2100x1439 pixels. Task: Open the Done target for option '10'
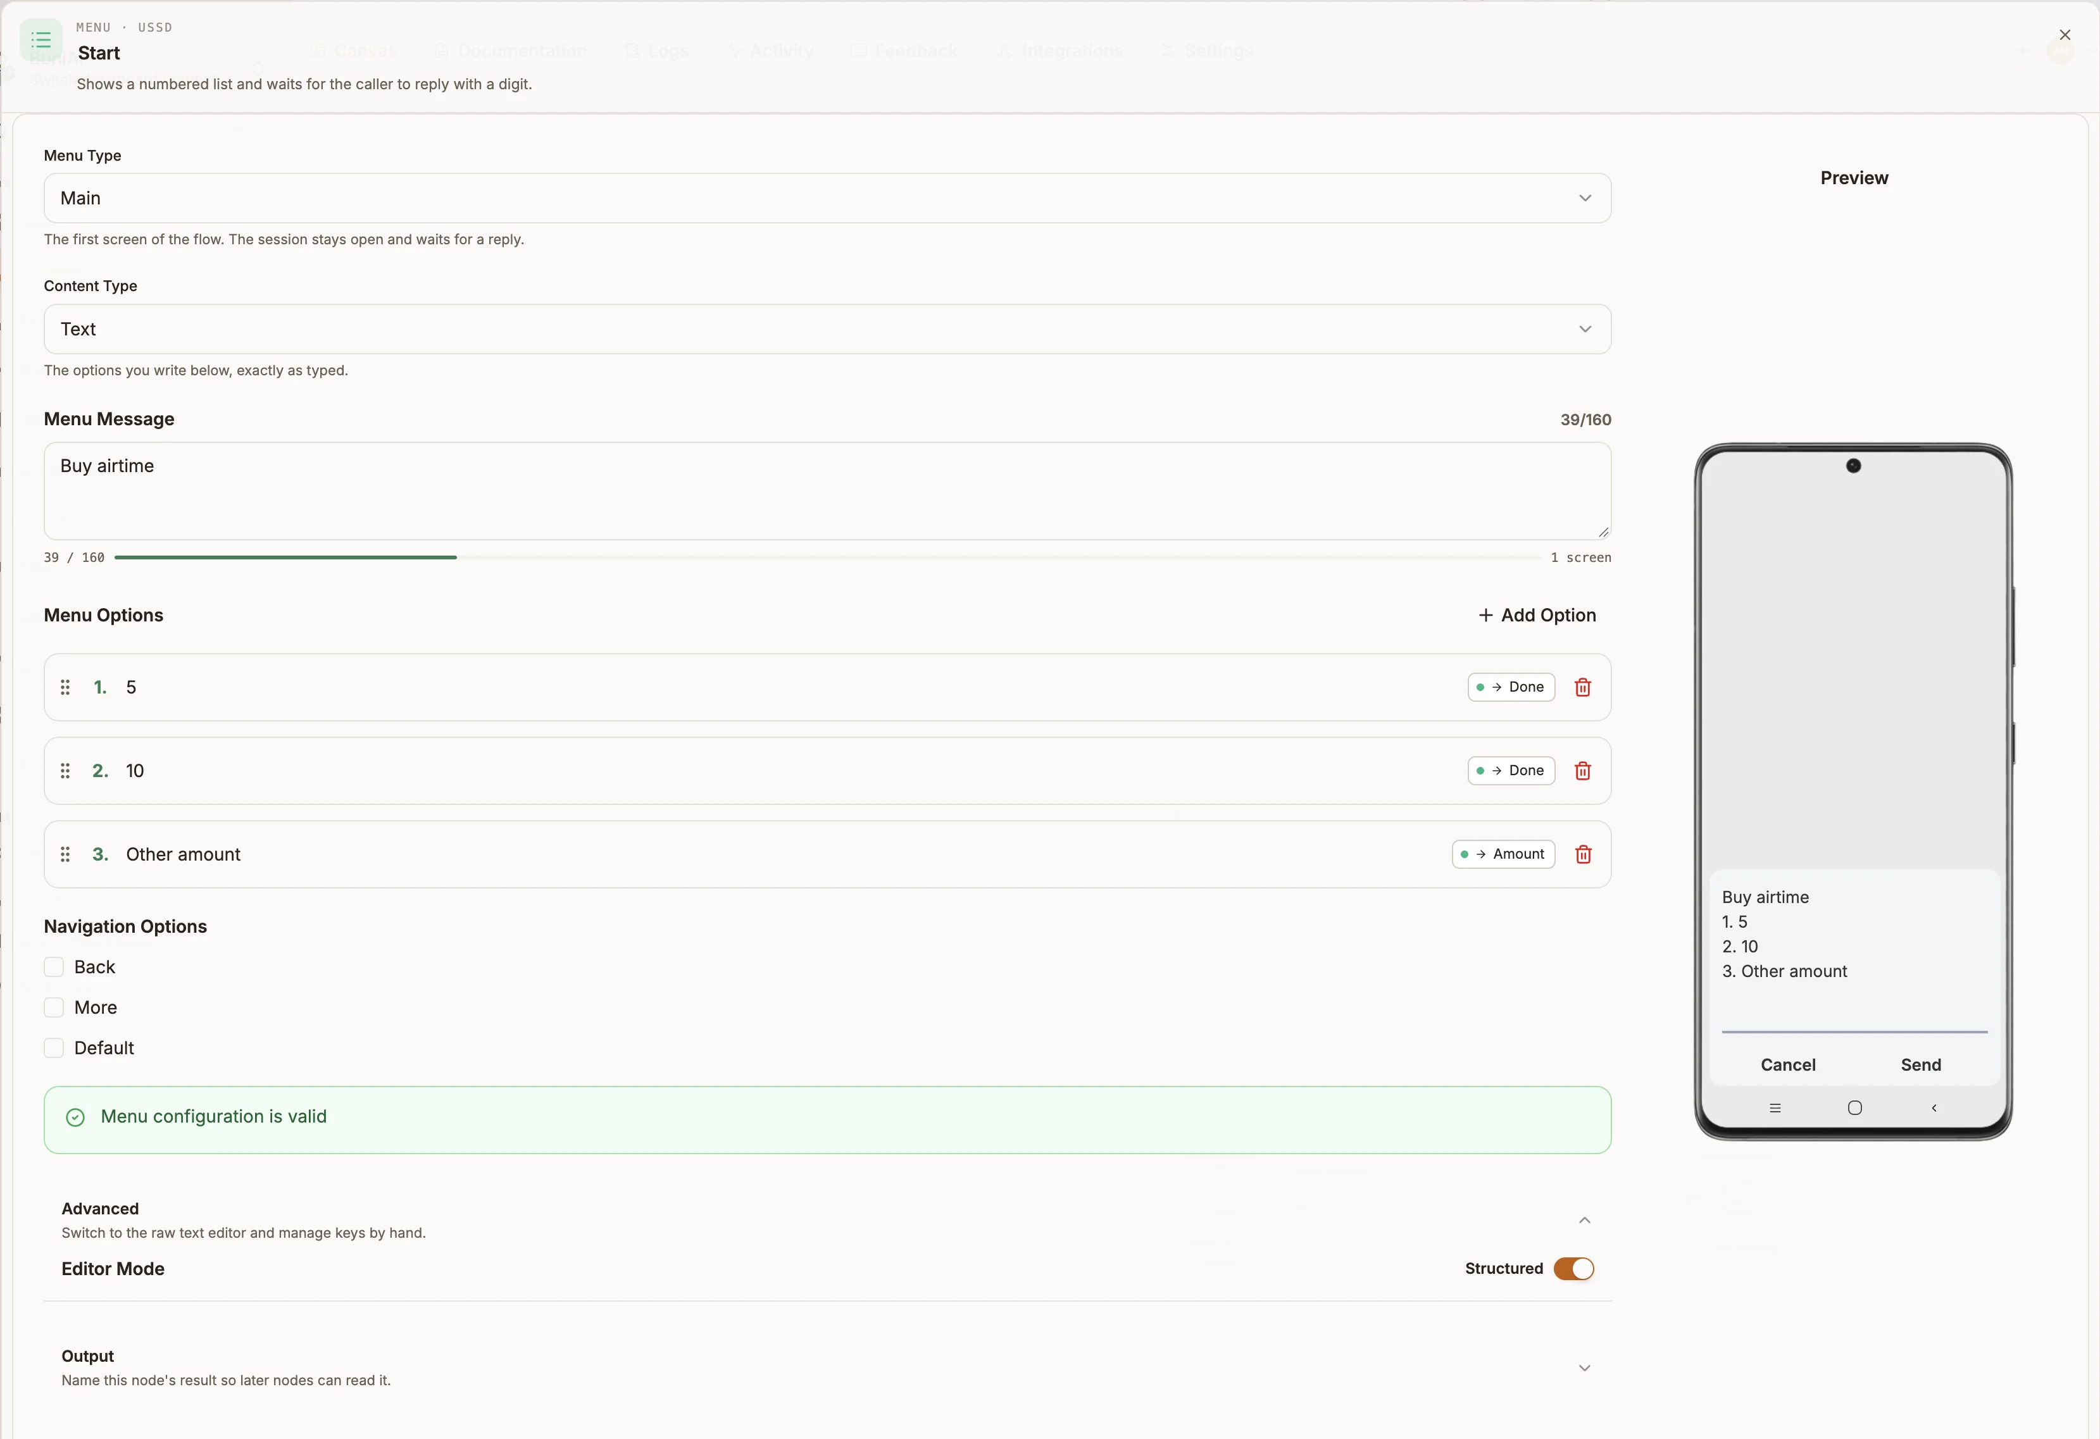coord(1511,771)
